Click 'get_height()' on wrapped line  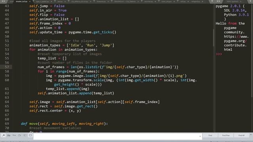coord(66,84)
